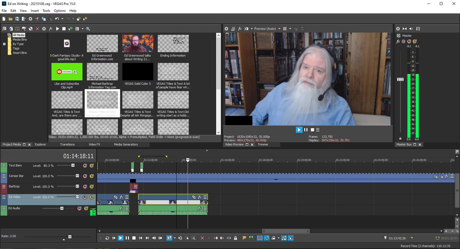Open the Insert menu
Image resolution: width=460 pixels, height=249 pixels.
point(34,11)
